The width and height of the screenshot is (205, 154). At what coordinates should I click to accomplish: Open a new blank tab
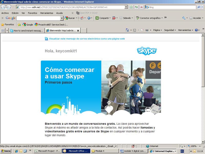click(84, 31)
